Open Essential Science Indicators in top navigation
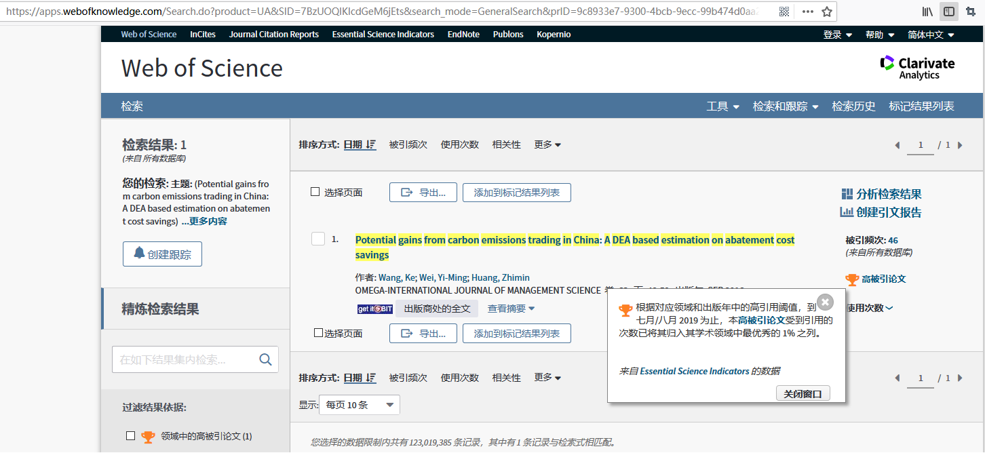Screen dimensions: 985x453 click(x=383, y=35)
